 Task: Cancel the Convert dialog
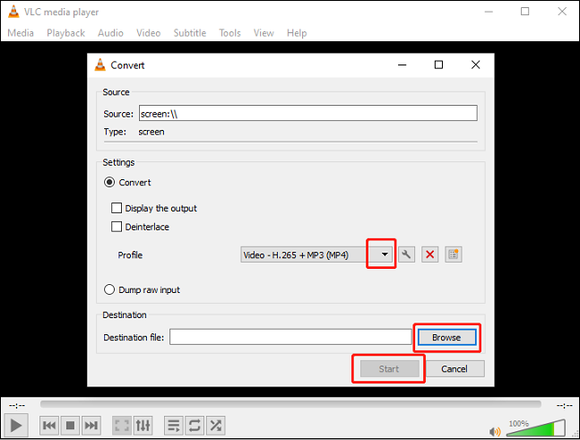[454, 368]
